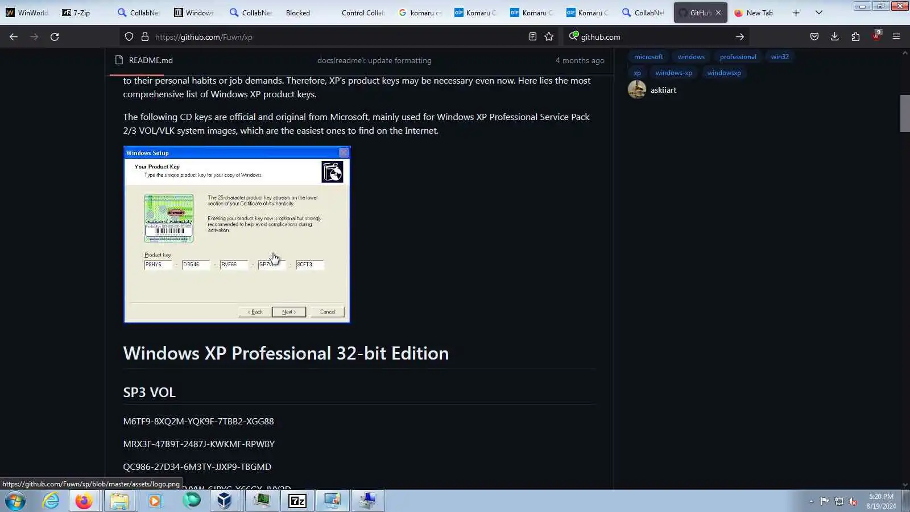Click the 'SP3 VOL' heading

pyautogui.click(x=150, y=393)
